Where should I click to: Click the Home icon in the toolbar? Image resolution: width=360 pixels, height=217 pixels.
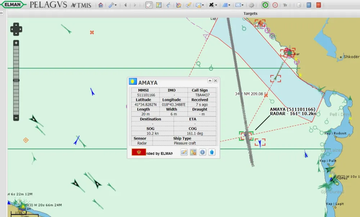(x=101, y=5)
